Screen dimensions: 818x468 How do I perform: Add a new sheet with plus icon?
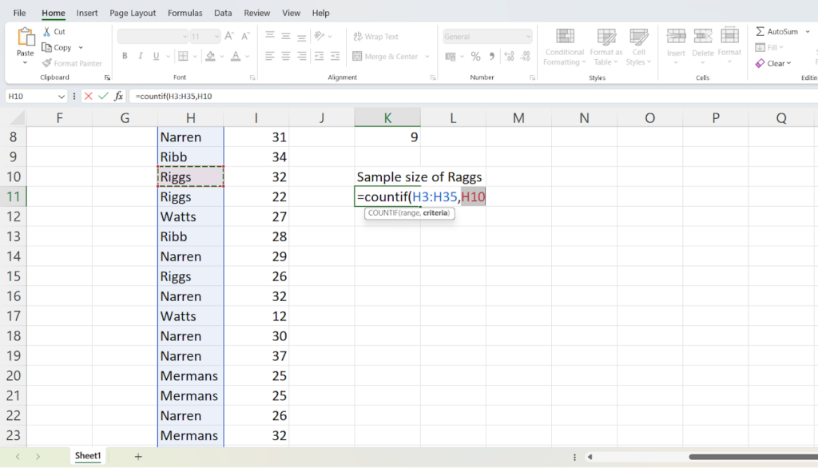(138, 456)
